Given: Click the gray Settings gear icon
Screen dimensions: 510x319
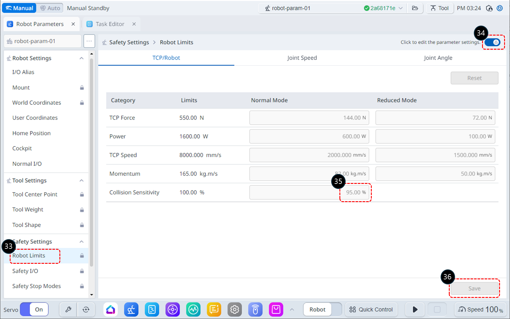Looking at the screenshot, I should tap(234, 309).
